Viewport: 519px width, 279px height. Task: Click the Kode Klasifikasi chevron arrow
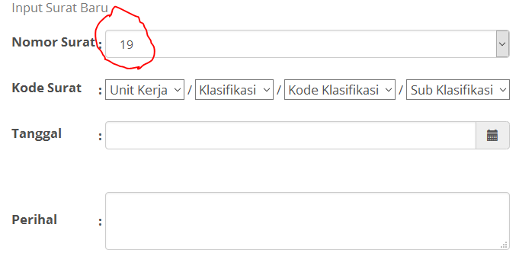click(388, 90)
